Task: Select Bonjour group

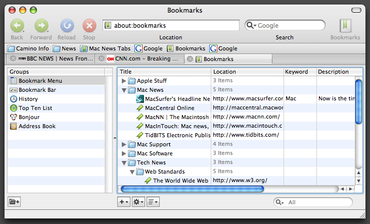Action: click(x=56, y=117)
